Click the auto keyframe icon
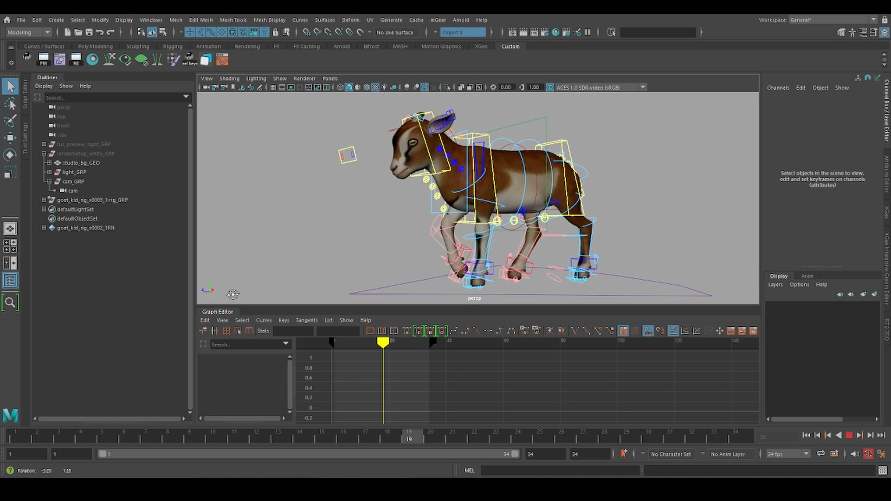Image resolution: width=891 pixels, height=501 pixels. [868, 454]
